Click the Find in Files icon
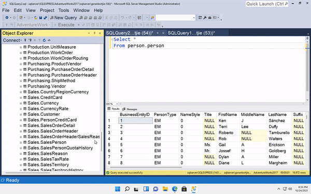Screen dimensions: 311x194 click(x=152, y=18)
